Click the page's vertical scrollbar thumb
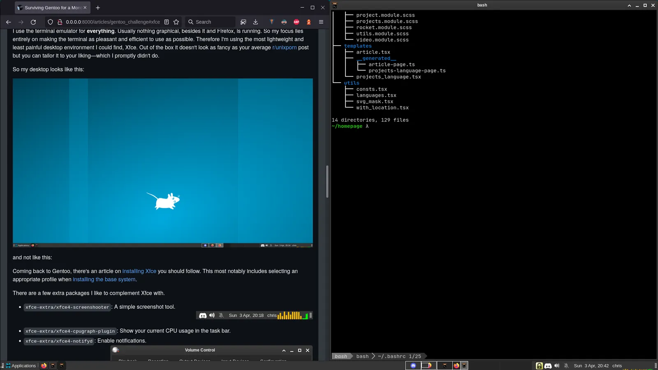The height and width of the screenshot is (370, 658). point(327,181)
